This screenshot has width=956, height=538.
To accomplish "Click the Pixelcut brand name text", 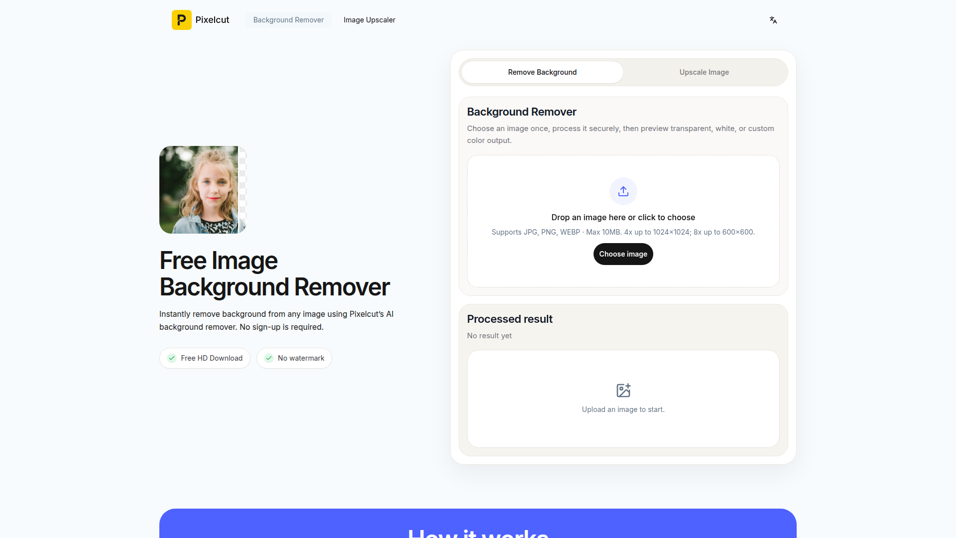I will pyautogui.click(x=212, y=20).
